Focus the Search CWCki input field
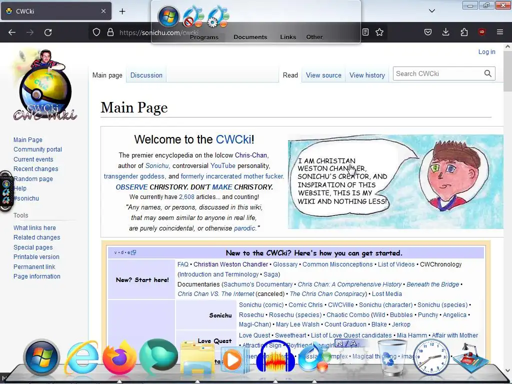The height and width of the screenshot is (384, 512). click(437, 73)
